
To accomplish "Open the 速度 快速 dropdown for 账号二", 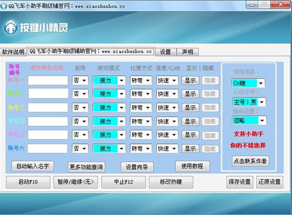I will 167,93.
